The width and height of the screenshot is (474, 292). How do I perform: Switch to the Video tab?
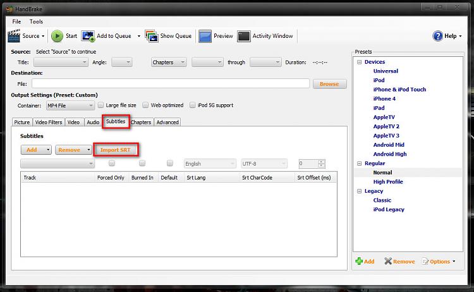[73, 122]
